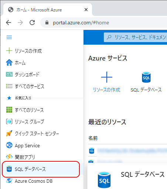Image resolution: width=167 pixels, height=189 pixels.
Task: Open Azure Cosmos DB from left menu
Action: [x=34, y=181]
